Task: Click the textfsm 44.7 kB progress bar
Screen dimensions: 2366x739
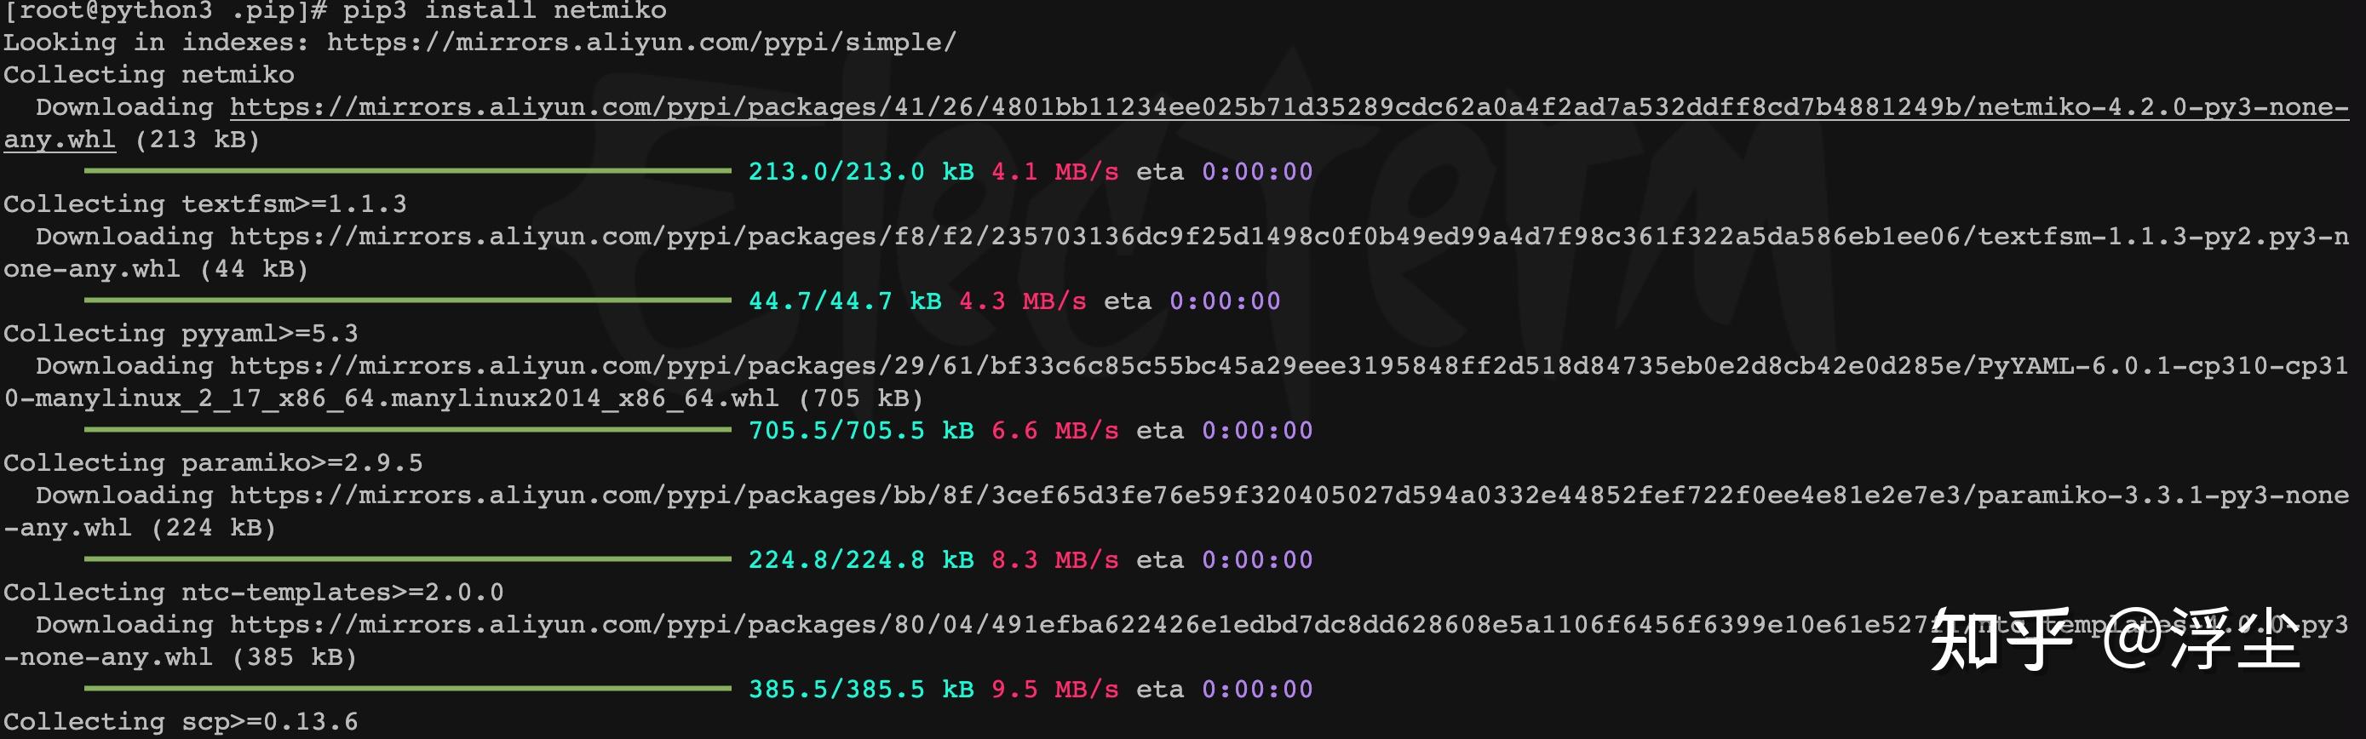Action: coord(408,301)
